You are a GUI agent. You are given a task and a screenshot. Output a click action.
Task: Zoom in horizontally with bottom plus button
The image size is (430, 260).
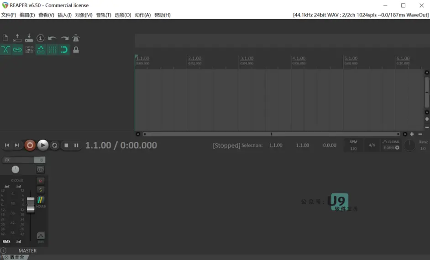tap(412, 134)
